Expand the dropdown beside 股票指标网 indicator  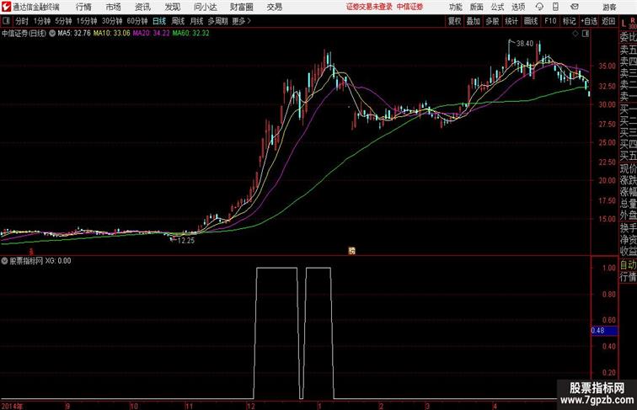(4, 261)
